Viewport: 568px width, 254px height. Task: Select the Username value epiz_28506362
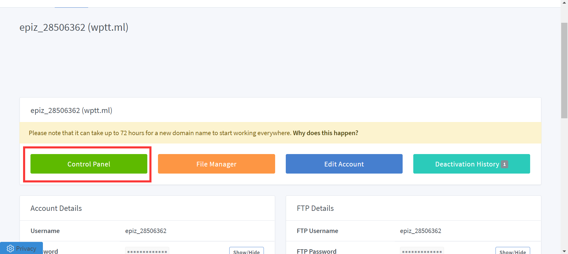[x=146, y=231]
